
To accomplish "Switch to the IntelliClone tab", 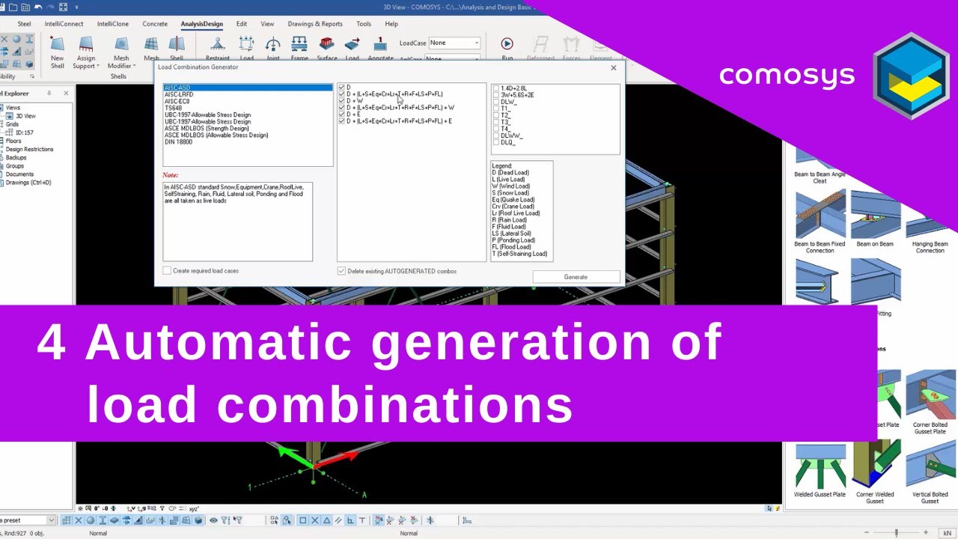I will pos(112,24).
